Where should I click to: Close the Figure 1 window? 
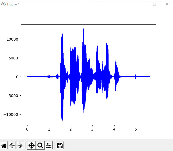point(167,4)
